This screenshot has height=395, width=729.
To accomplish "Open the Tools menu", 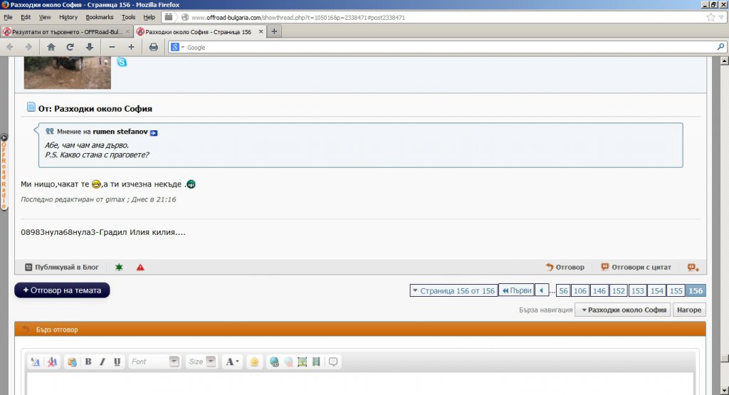I will 128,17.
